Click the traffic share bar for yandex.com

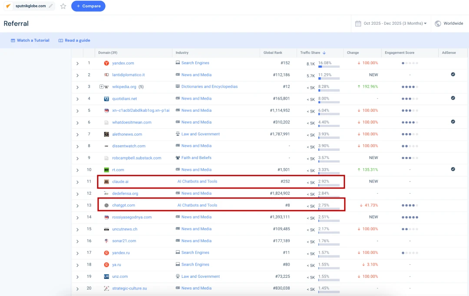click(x=329, y=67)
